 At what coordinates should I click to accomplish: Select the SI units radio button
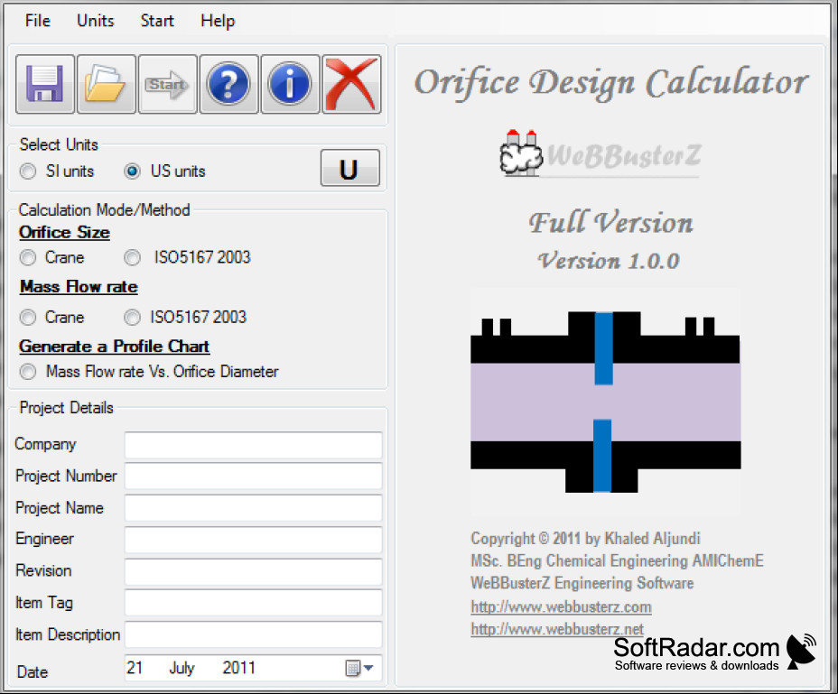click(28, 171)
